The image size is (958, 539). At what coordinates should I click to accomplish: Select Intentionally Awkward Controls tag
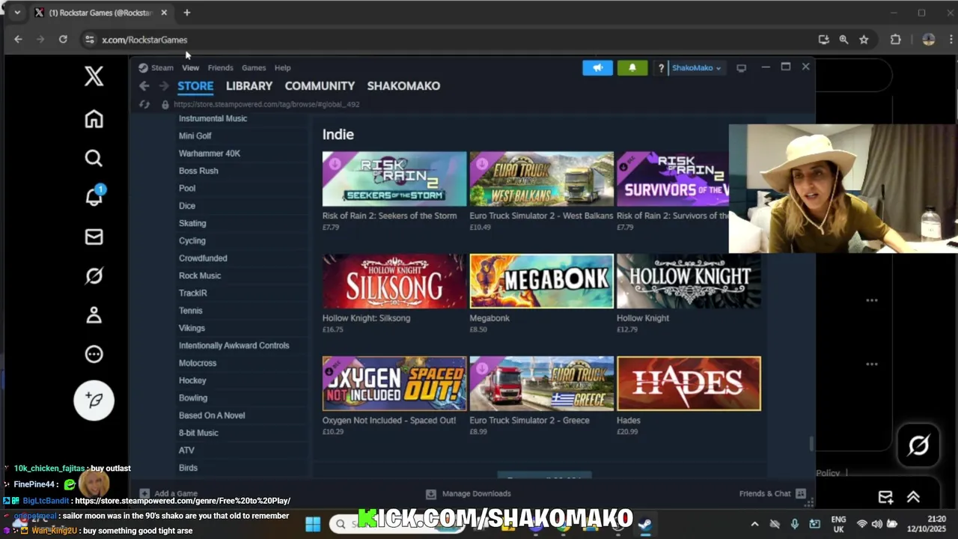point(234,346)
